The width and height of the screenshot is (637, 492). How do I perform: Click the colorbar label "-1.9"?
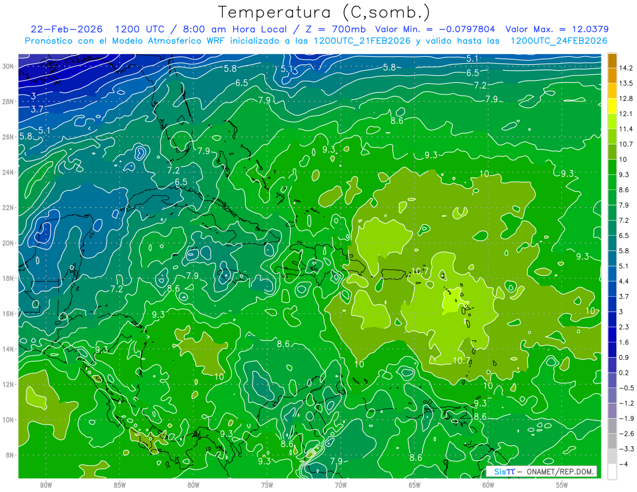coord(626,418)
